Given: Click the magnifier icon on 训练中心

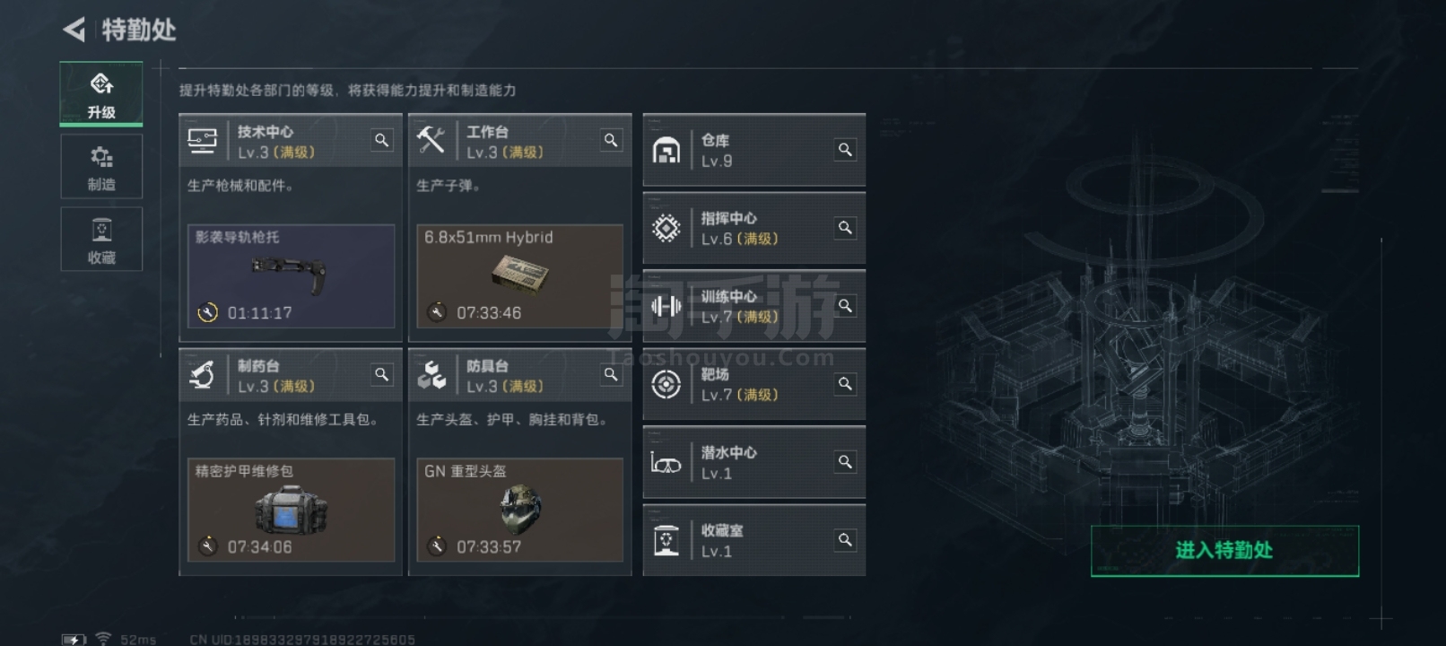Looking at the screenshot, I should click(845, 306).
